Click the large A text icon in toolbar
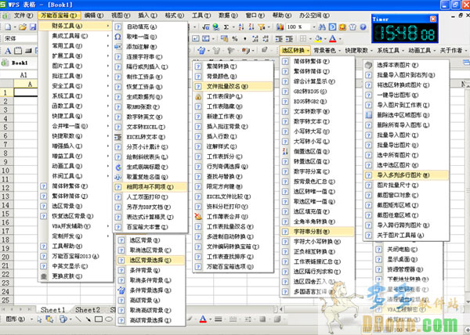The width and height of the screenshot is (470, 335). (8, 51)
